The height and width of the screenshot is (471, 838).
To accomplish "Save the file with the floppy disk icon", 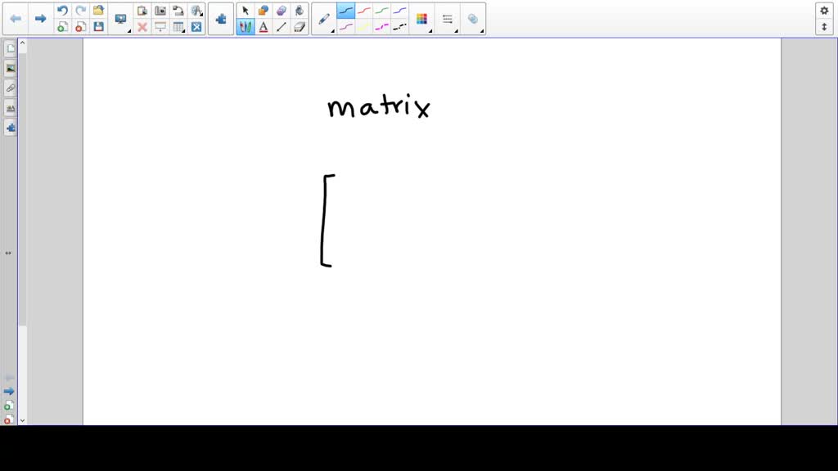I will point(98,27).
